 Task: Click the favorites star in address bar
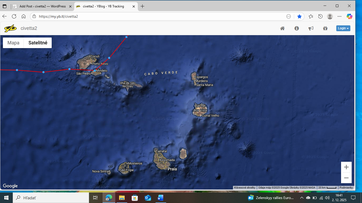point(299,16)
